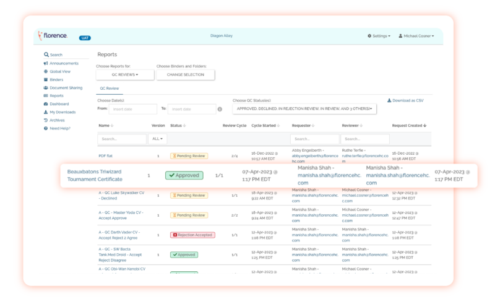Screen dimensions: 495x304
Task: Sort by Requestor column arrow
Action: (x=313, y=126)
